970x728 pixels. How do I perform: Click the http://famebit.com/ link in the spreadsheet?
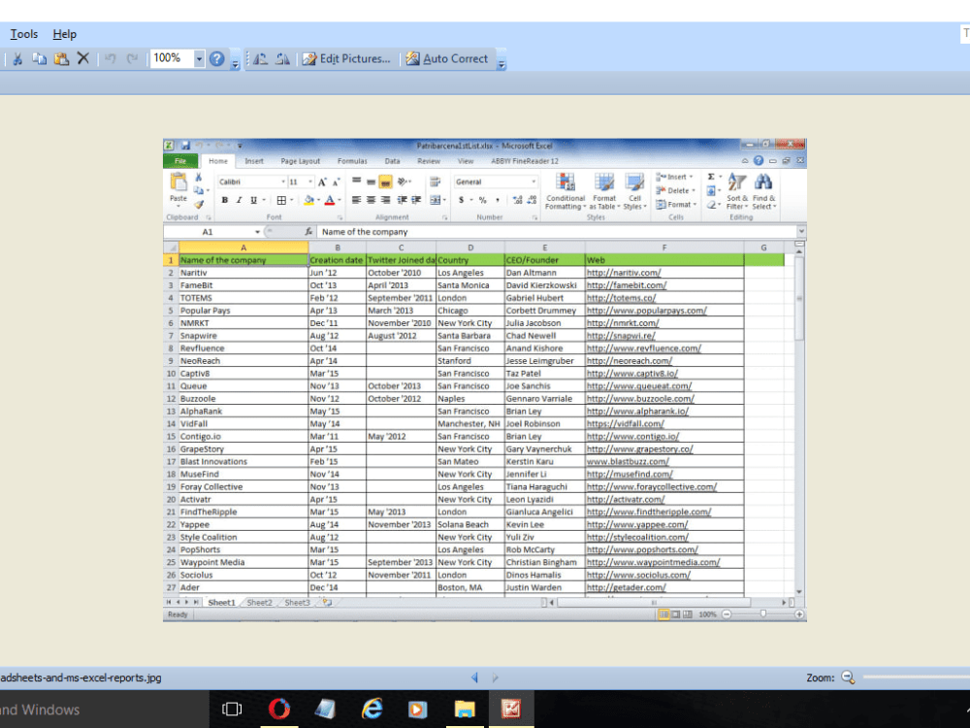[x=626, y=285]
